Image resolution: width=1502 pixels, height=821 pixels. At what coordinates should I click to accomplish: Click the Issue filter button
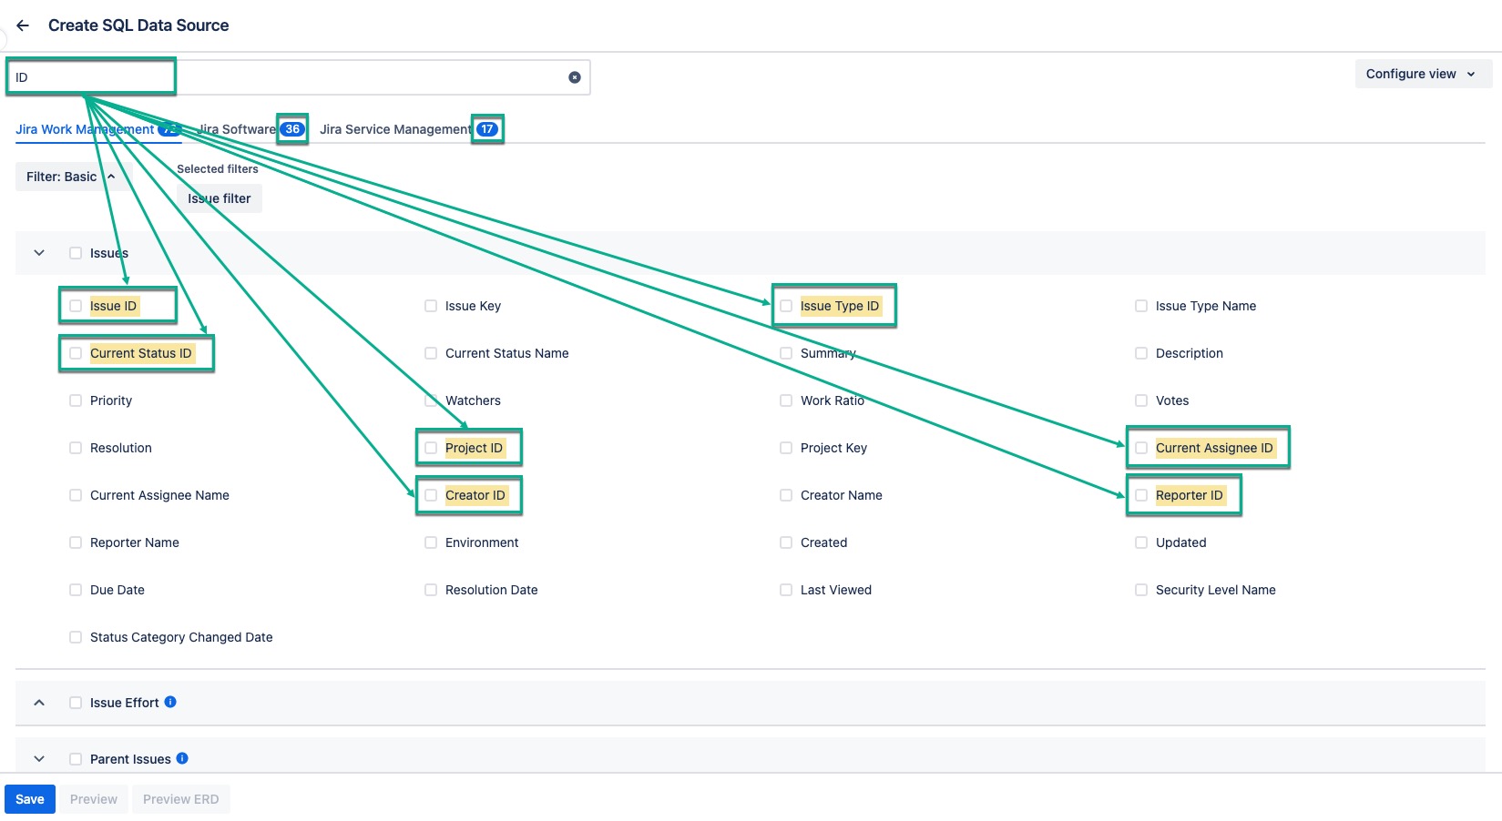tap(220, 198)
